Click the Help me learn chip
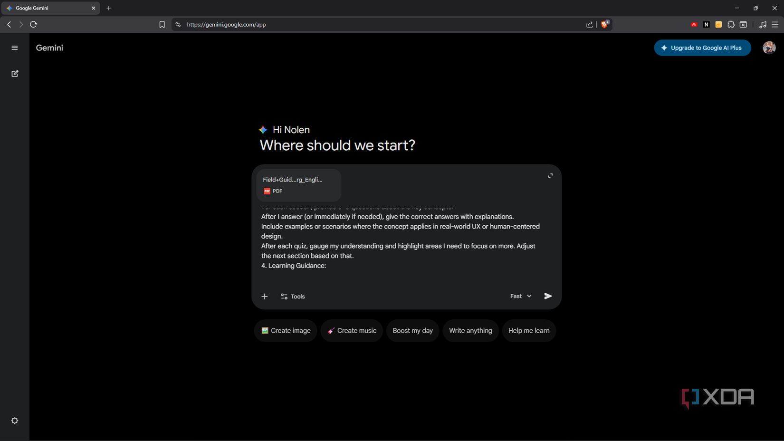The image size is (784, 441). [x=529, y=331]
